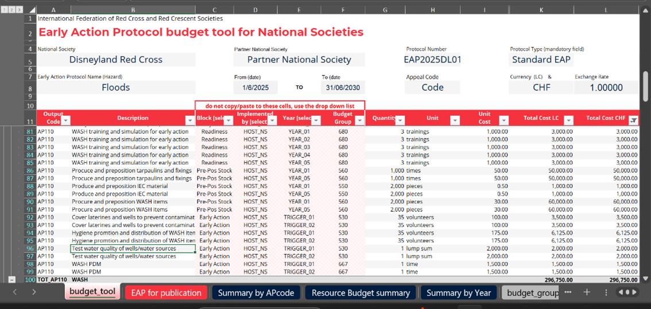Open Block column filter dropdown
Screen dimensions: 651x309
(228, 121)
